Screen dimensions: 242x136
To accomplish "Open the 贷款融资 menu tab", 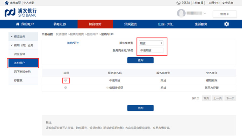I will (131, 24).
